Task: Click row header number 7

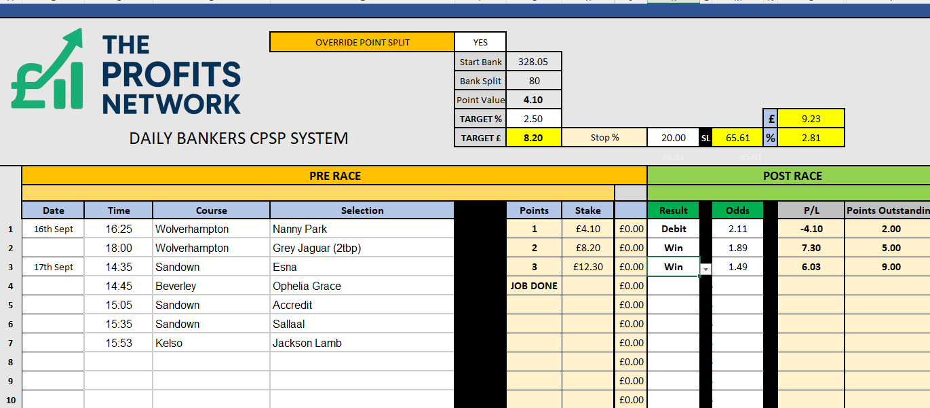Action: [x=10, y=344]
